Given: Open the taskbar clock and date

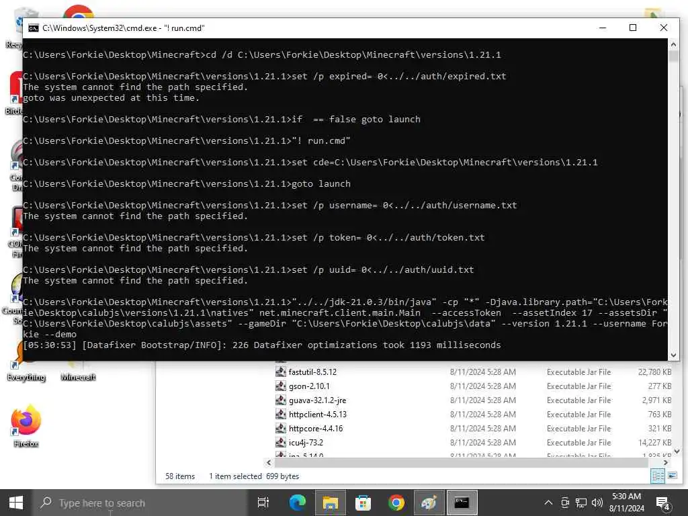Looking at the screenshot, I should click(x=627, y=503).
